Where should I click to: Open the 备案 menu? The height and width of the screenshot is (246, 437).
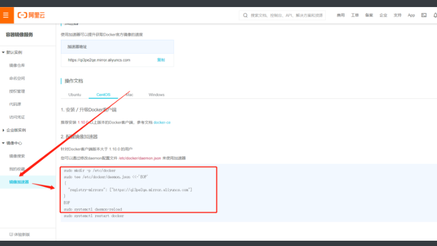(369, 15)
